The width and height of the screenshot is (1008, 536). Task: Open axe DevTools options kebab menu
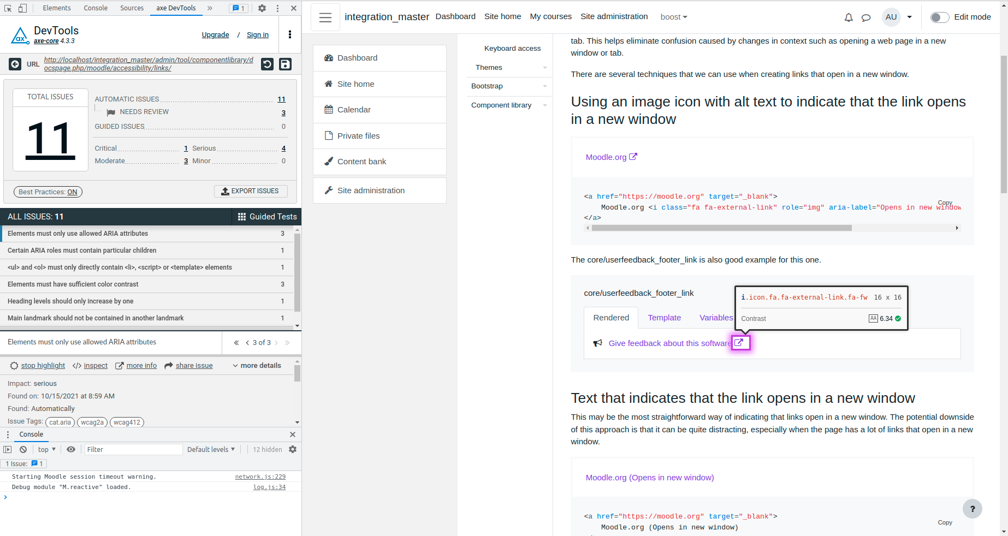tap(290, 34)
